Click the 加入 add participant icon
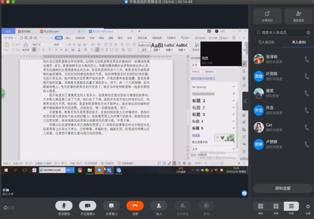Viewport: 314px width, 219px height. point(159,205)
